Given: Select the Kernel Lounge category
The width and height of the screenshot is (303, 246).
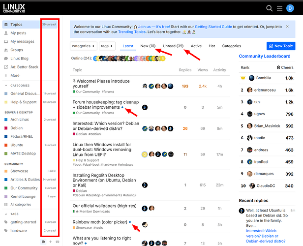Looking at the screenshot, I should click(23, 196).
